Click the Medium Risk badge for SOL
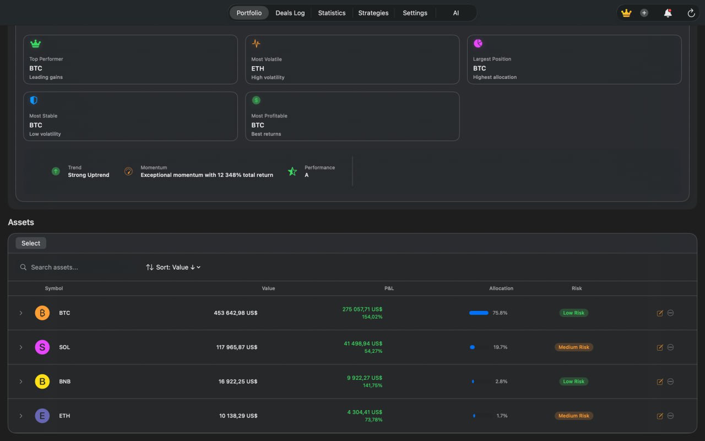 pos(573,347)
